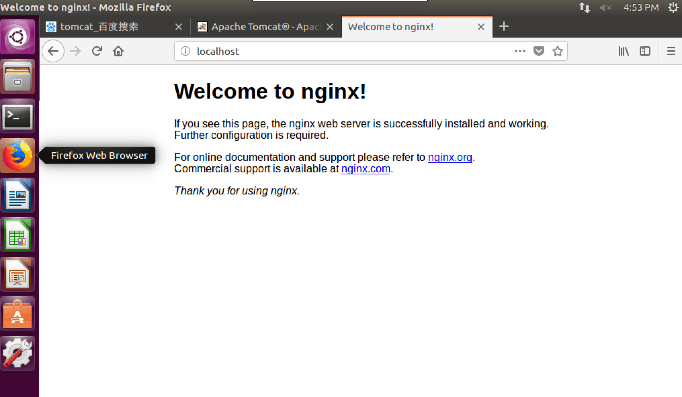Open System Settings wrench-and-gear icon
Screen dimensions: 682x397
coord(17,353)
